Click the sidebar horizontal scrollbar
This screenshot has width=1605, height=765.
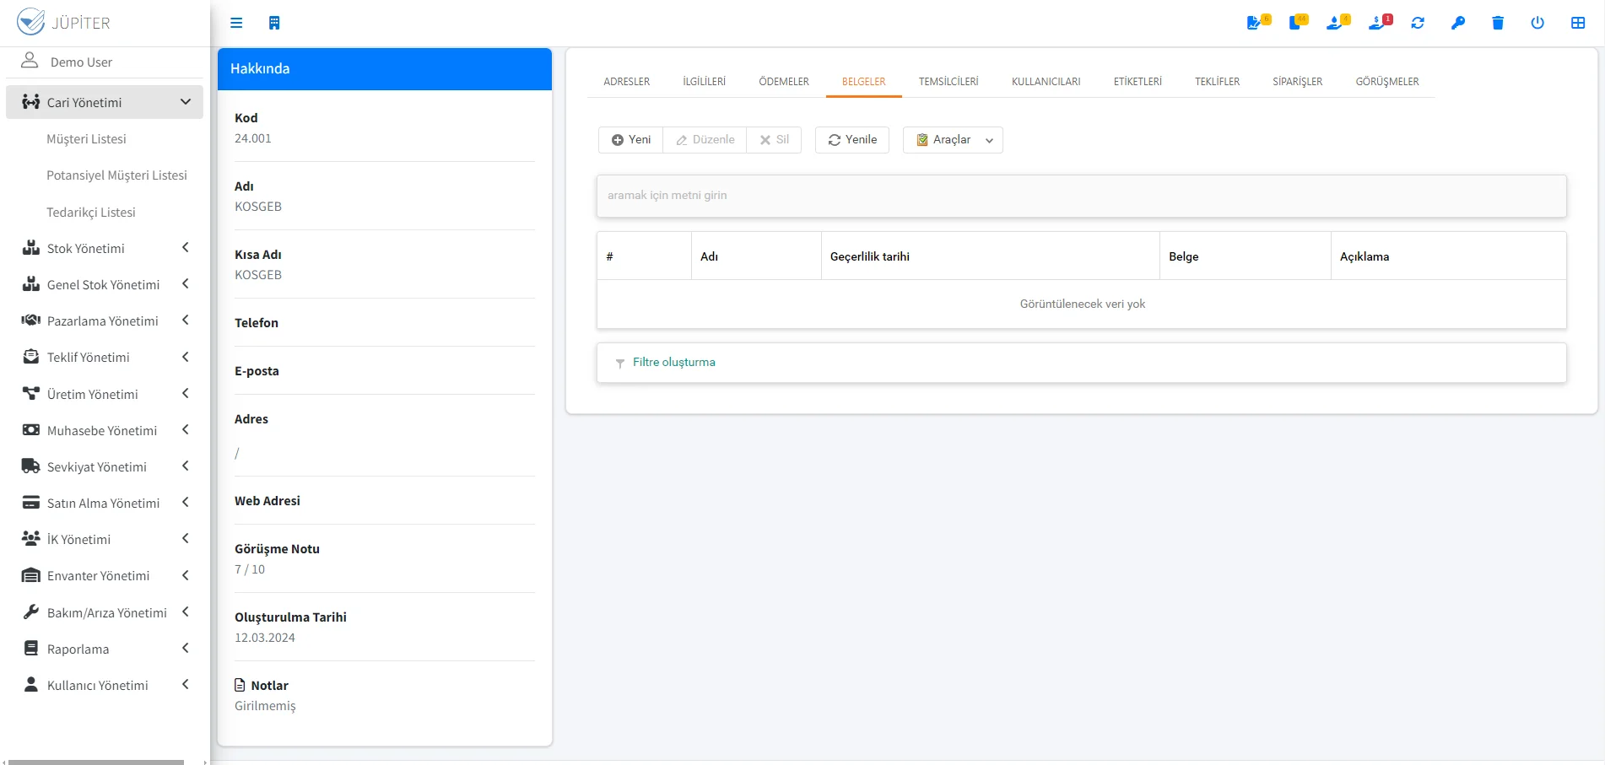(x=96, y=762)
